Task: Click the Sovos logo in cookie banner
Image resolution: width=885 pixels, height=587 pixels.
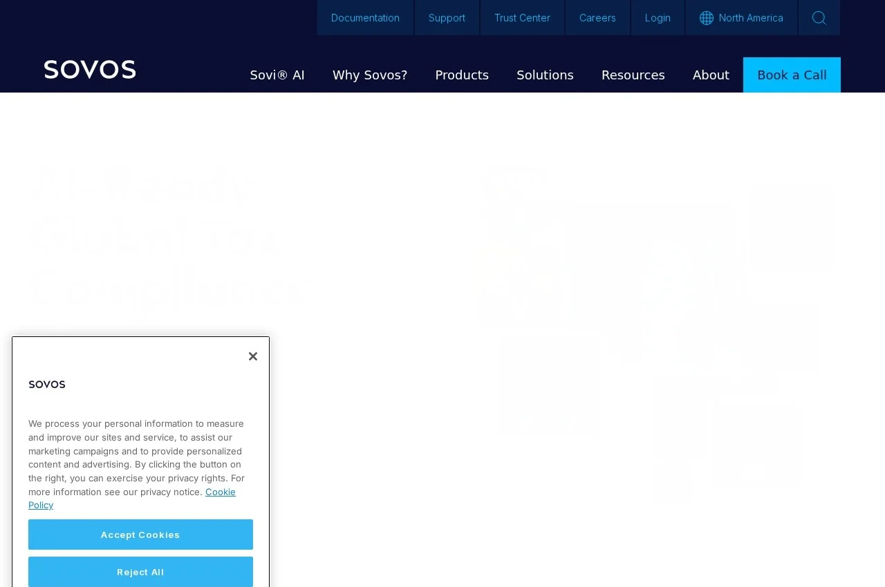Action: [47, 385]
